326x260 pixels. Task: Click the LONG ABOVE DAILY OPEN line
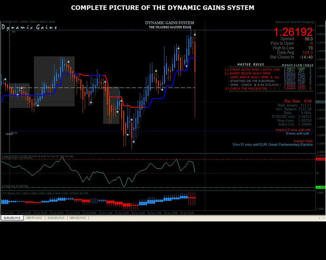254,77
